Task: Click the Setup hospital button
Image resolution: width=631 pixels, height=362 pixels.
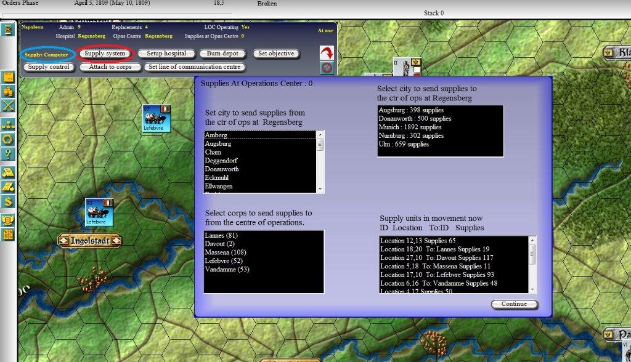Action: [166, 53]
